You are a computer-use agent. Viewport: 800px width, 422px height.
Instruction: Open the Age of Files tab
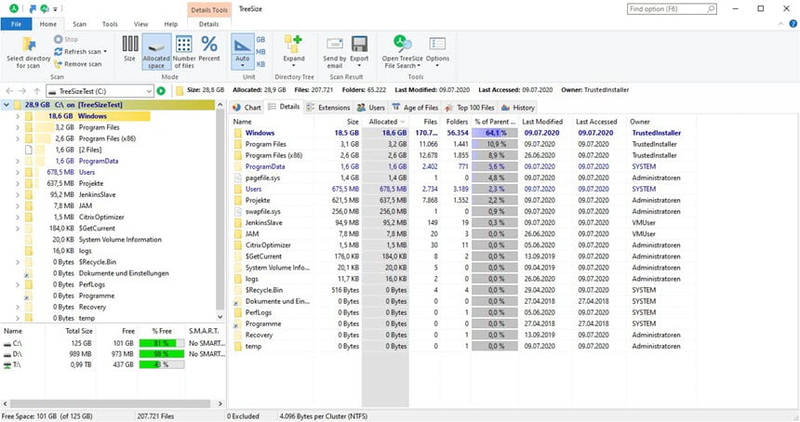[415, 107]
